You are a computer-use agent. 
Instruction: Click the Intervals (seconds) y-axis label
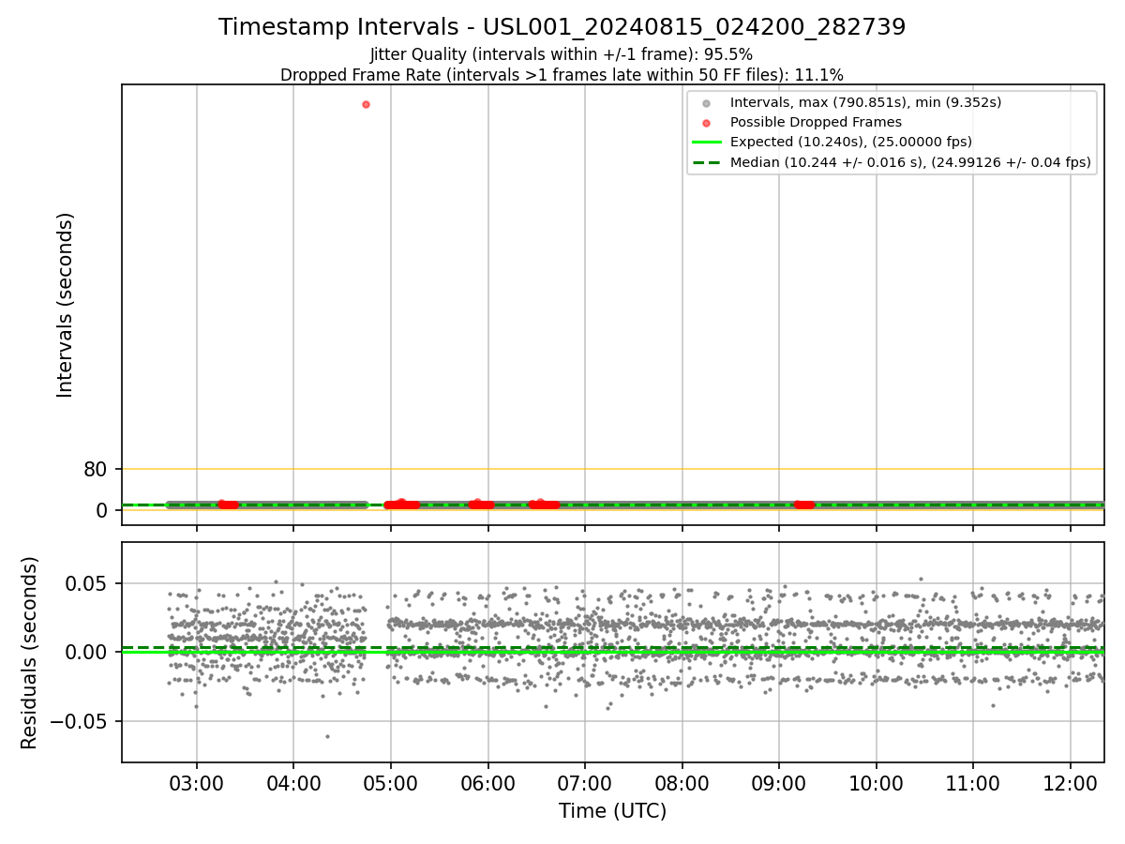coord(65,305)
